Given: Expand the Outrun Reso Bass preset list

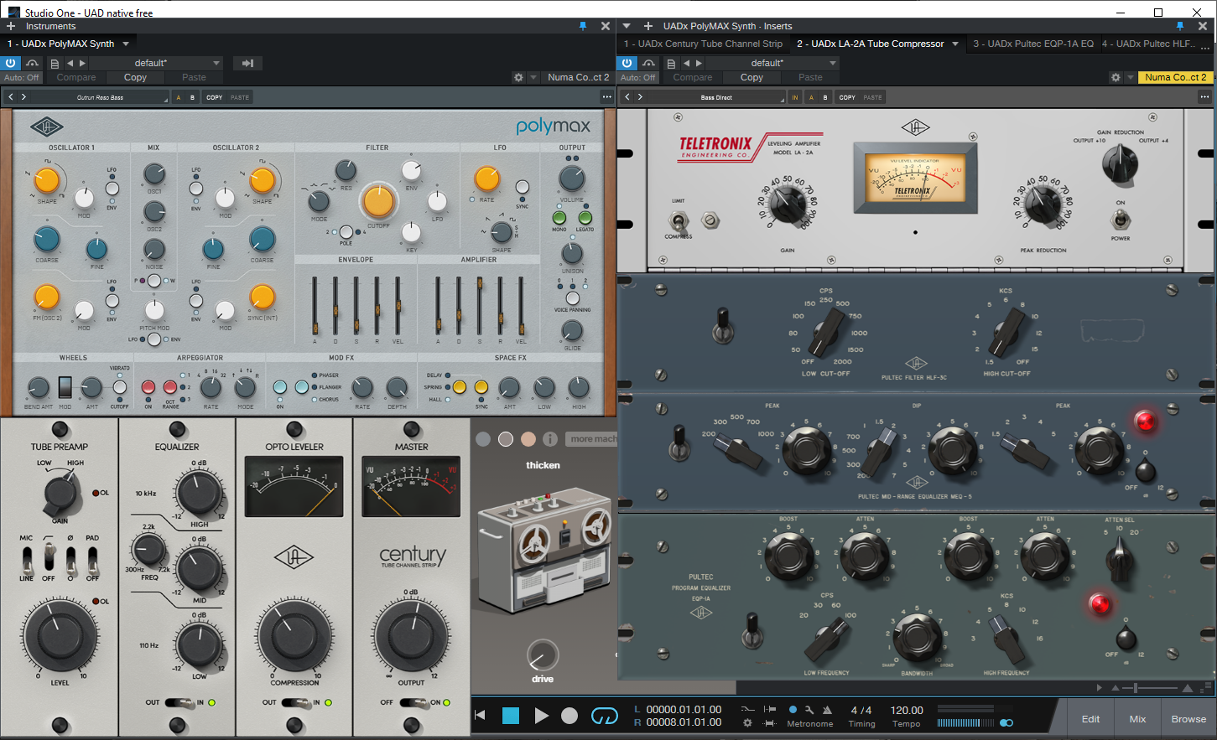Looking at the screenshot, I should 101,97.
